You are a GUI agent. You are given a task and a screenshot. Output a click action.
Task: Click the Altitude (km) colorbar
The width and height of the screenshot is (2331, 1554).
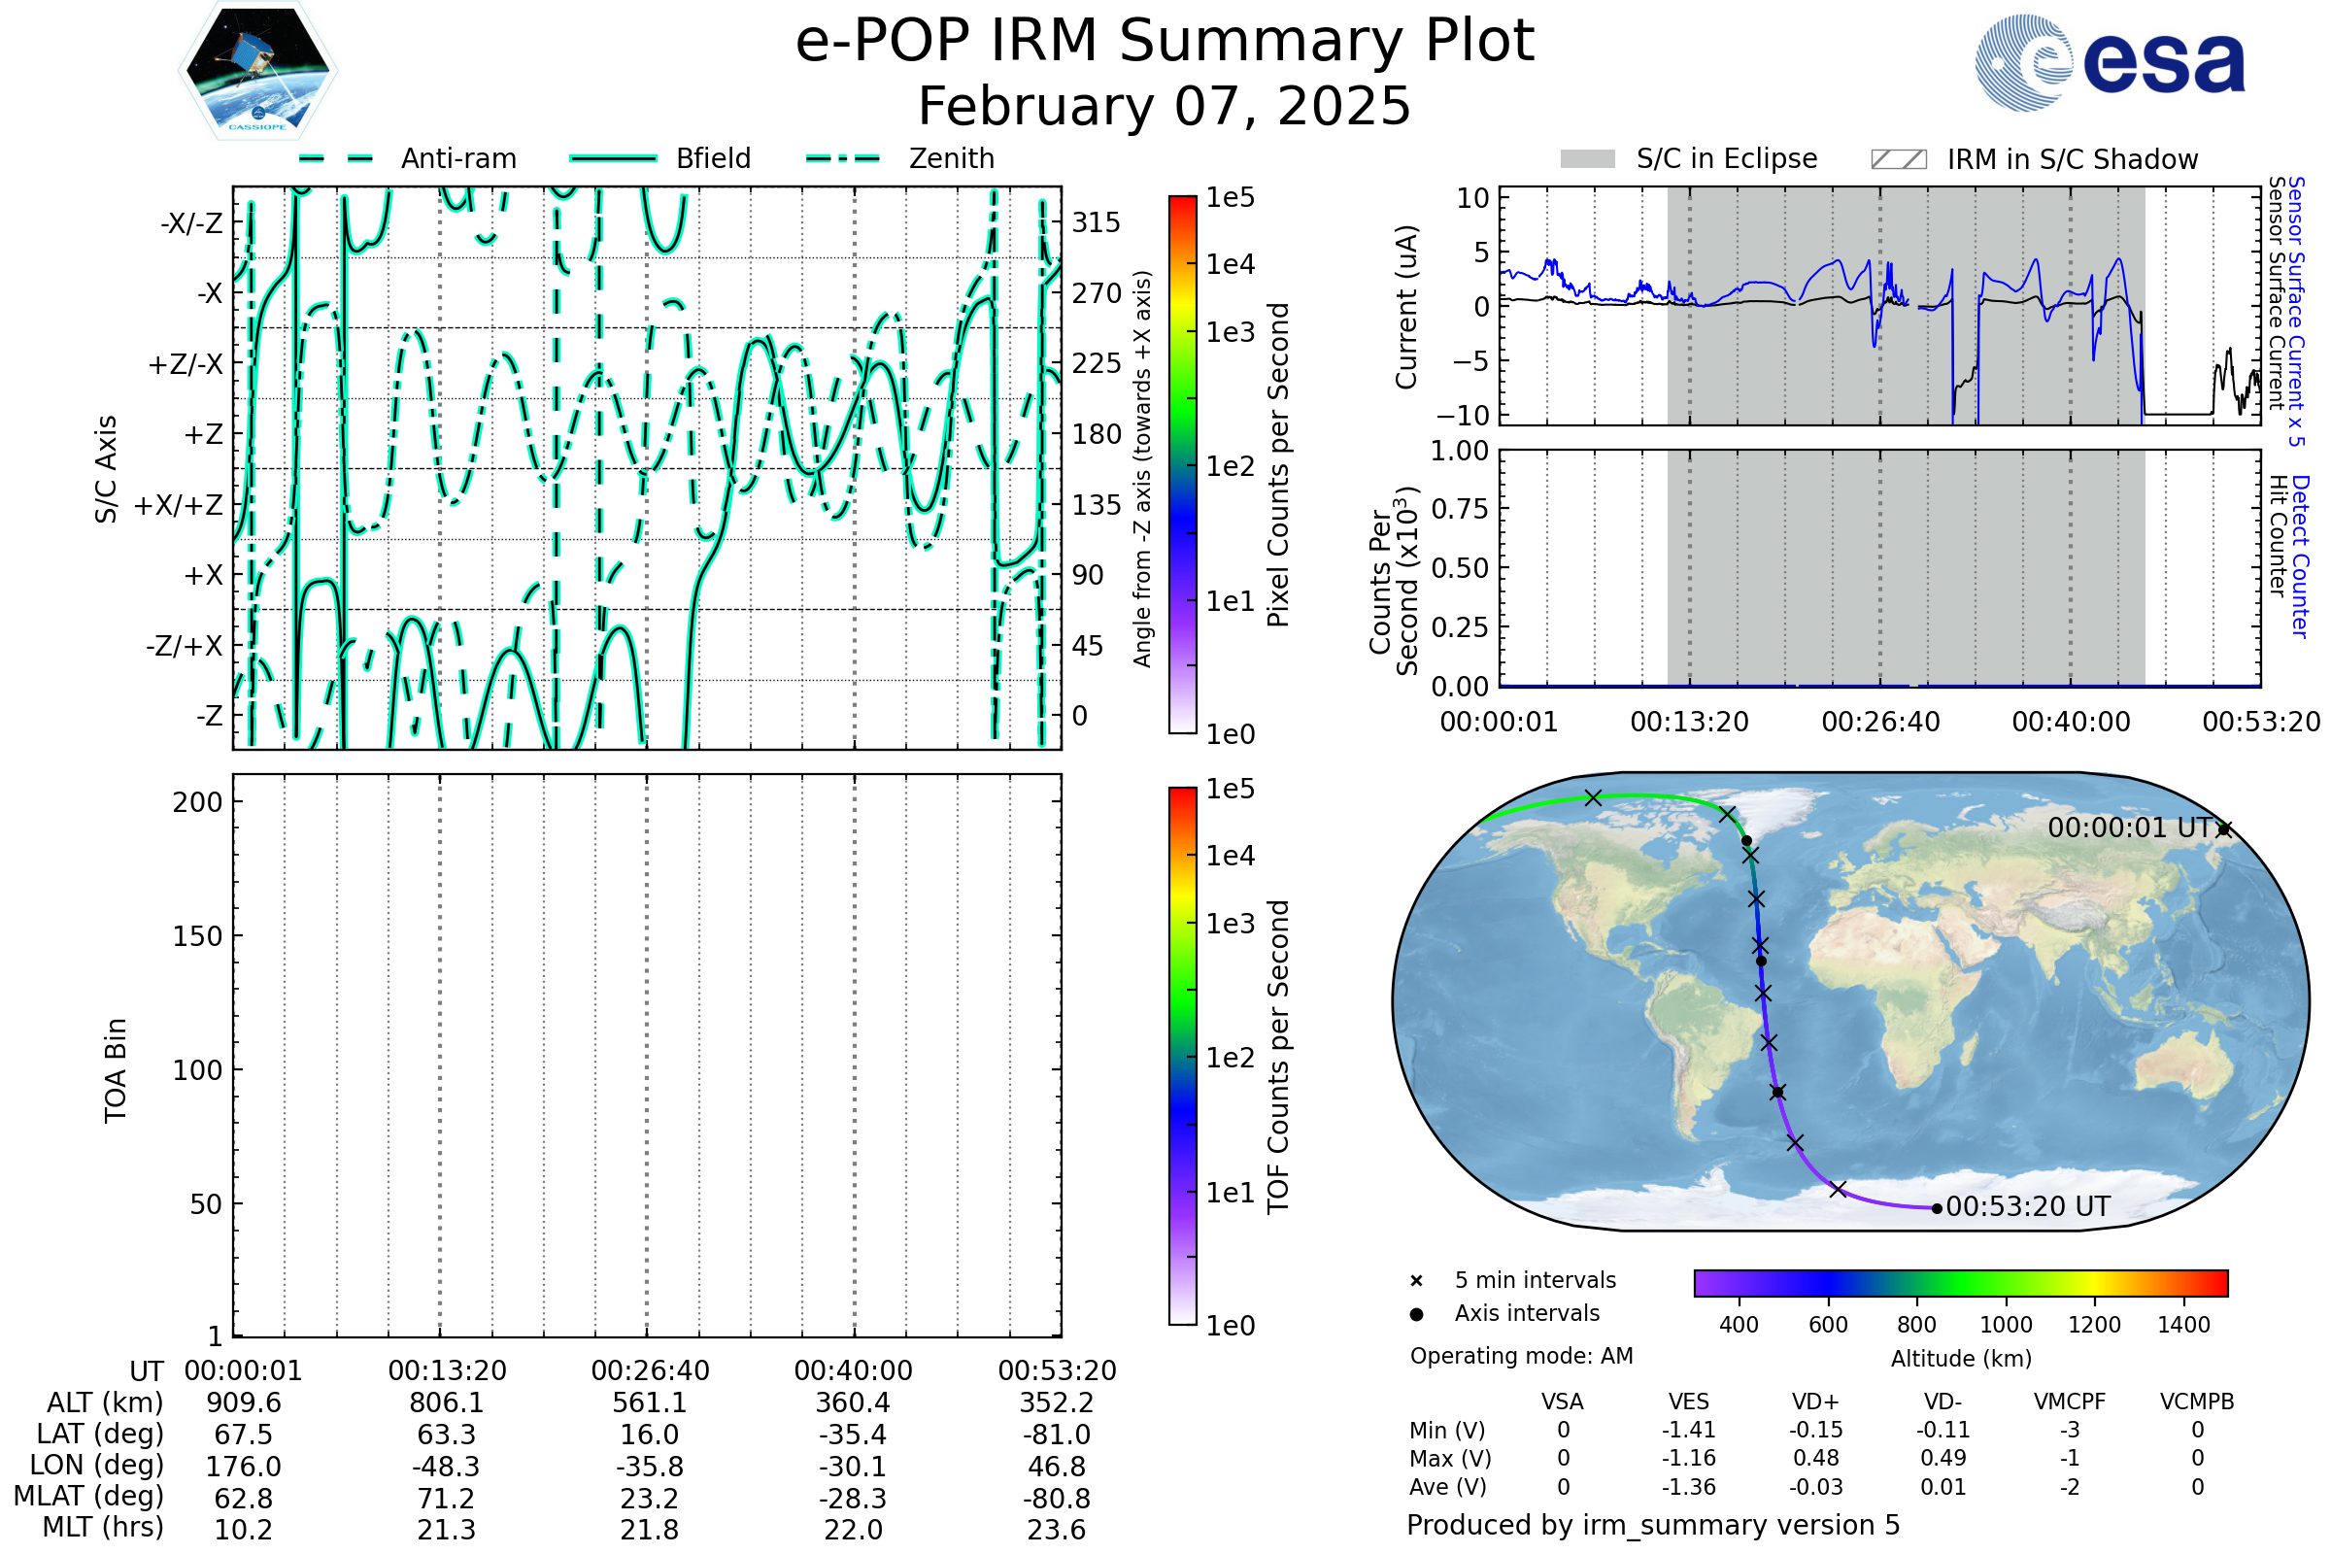[1960, 1282]
